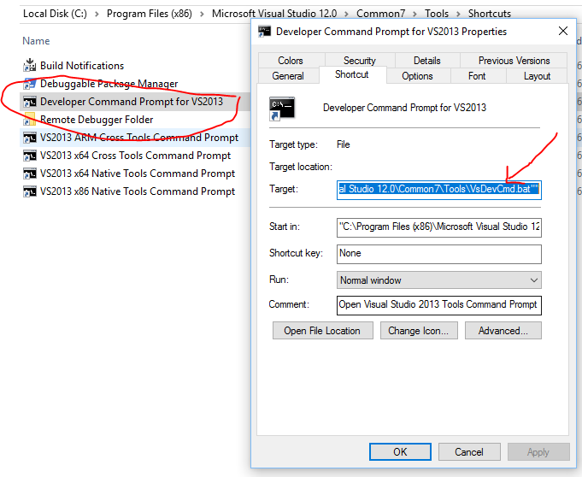Viewport: 582px width, 477px height.
Task: Click the Remote Debugger Folder icon
Action: tap(30, 119)
